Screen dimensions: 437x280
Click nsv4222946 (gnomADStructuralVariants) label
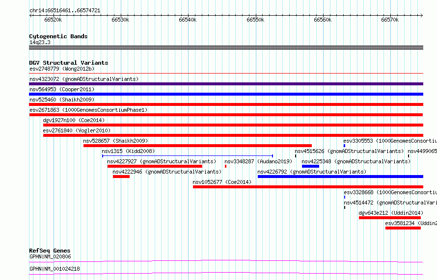[167, 172]
